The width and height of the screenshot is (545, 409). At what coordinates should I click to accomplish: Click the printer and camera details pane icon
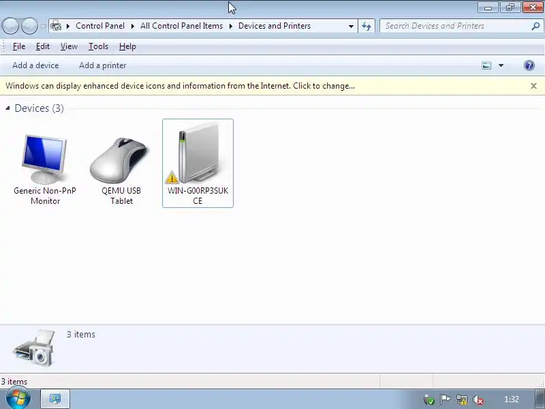tap(34, 348)
